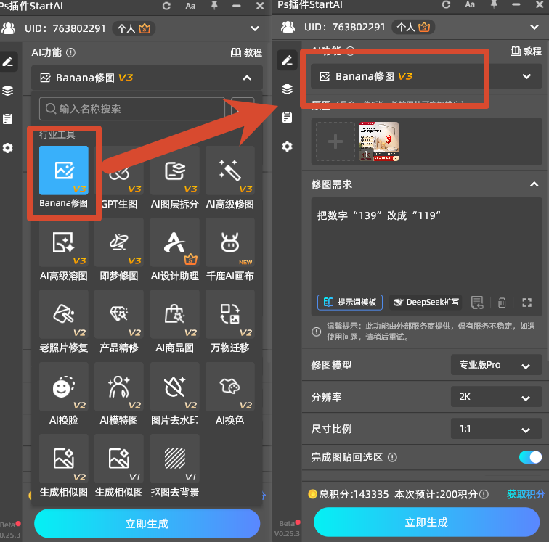The image size is (549, 542).
Task: Click the plus box to add an image
Action: [x=335, y=141]
